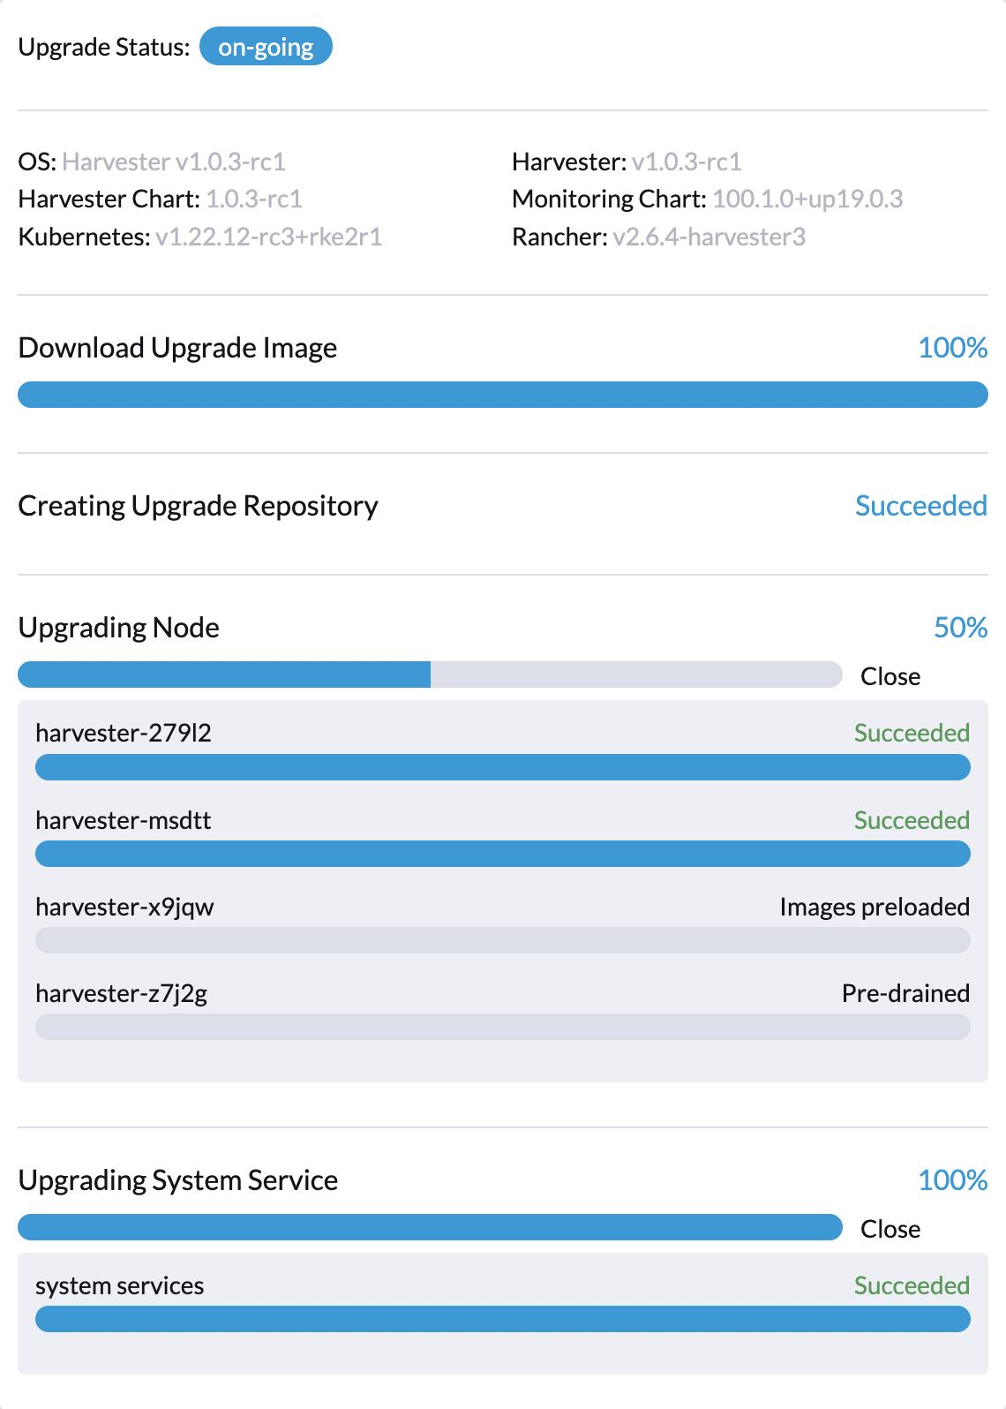Select the harvester-z7j2g node name
Image resolution: width=1006 pixels, height=1409 pixels.
[x=122, y=994]
